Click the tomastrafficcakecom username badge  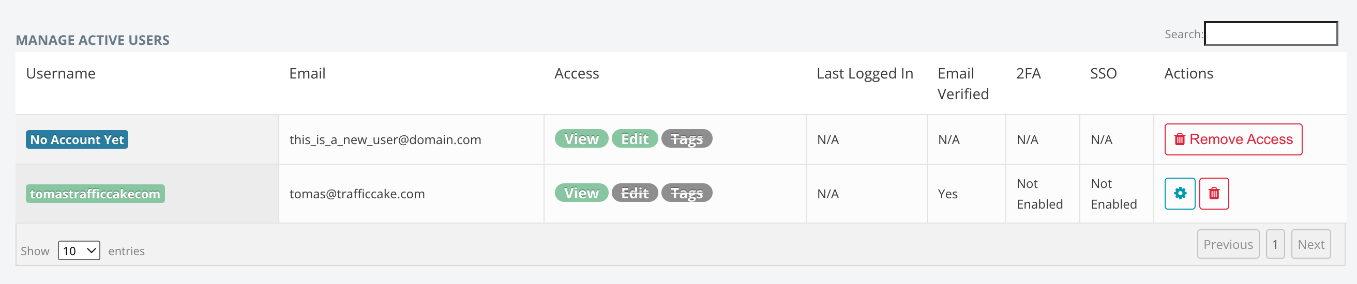[95, 194]
